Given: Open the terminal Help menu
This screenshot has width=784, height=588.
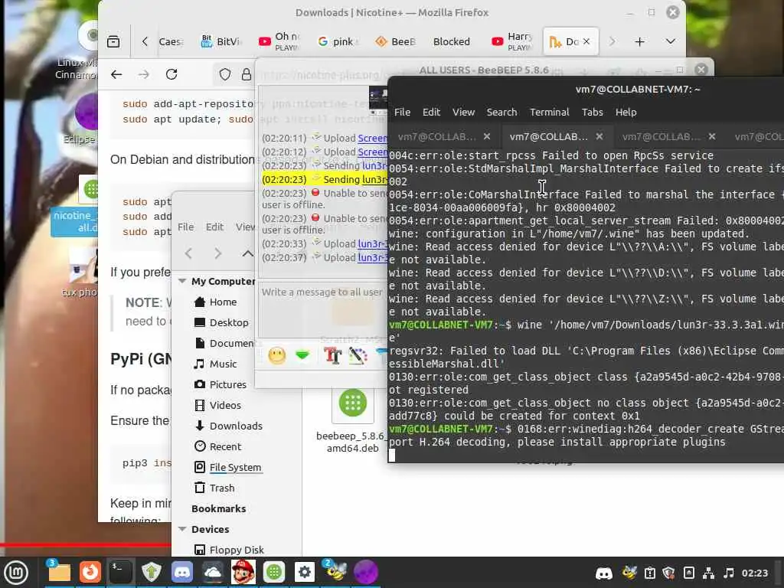Looking at the screenshot, I should point(626,112).
